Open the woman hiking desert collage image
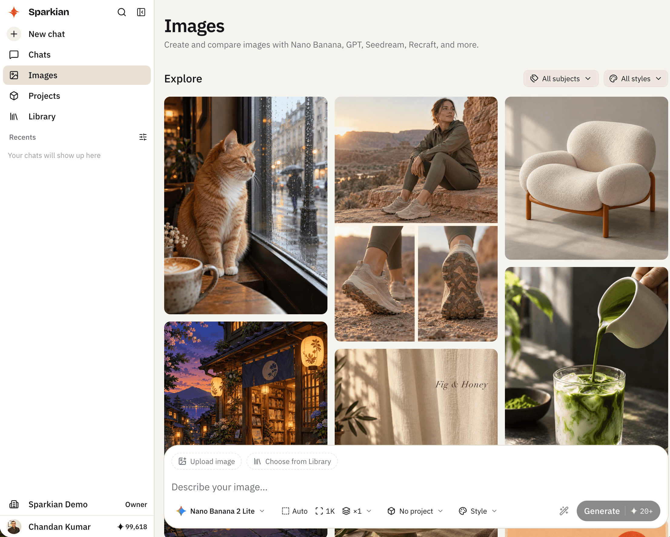 [416, 219]
